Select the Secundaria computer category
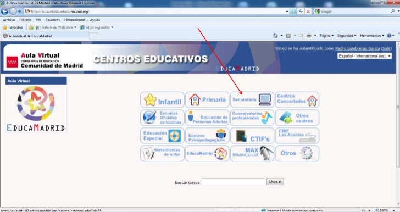This screenshot has height=212, width=400. (x=252, y=100)
